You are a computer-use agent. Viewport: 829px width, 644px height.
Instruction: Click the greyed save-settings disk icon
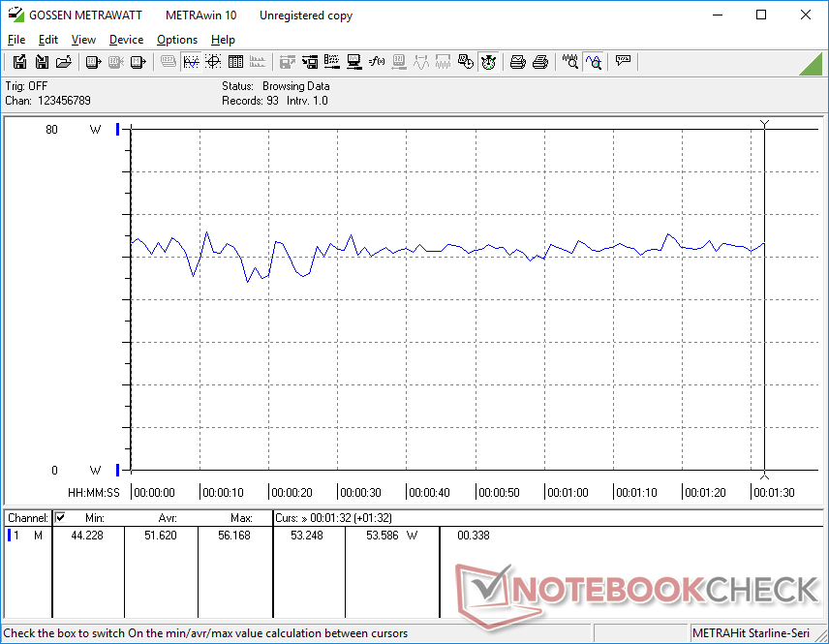pos(287,62)
